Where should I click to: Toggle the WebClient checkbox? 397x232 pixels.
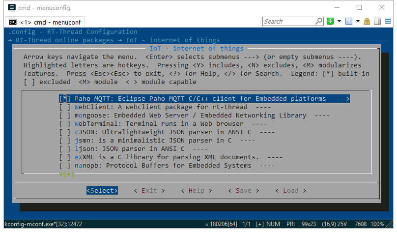(x=64, y=107)
